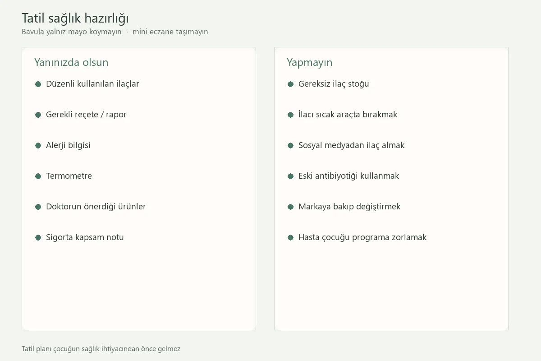Click the İlacı sıcak araçta bırakmak text
541x361 pixels.
(x=348, y=115)
